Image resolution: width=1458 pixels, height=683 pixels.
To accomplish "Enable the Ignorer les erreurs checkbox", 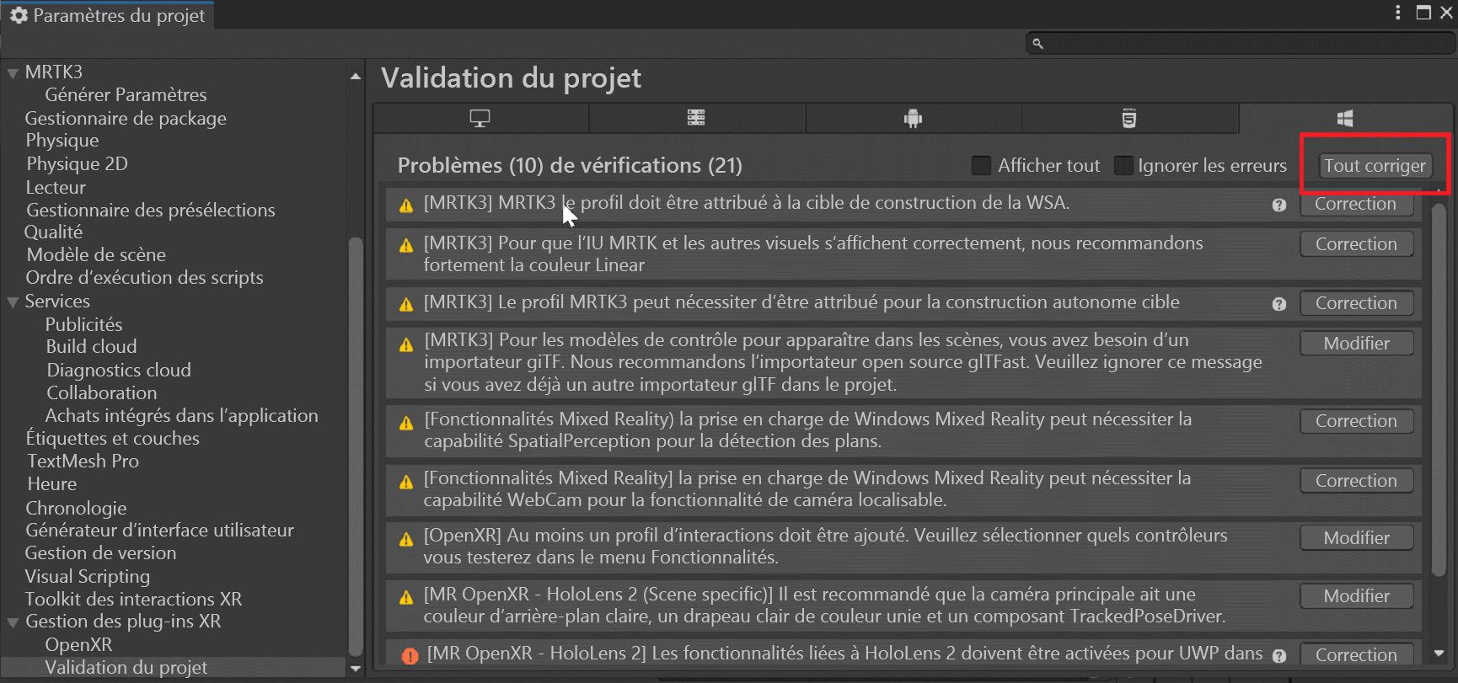I will tap(1123, 165).
